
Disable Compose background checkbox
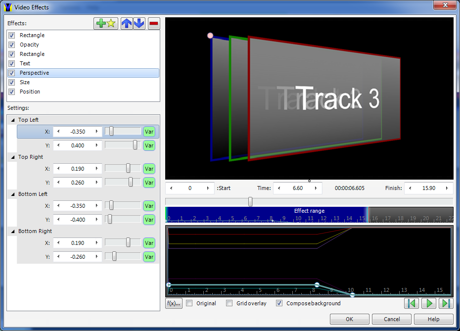point(279,303)
